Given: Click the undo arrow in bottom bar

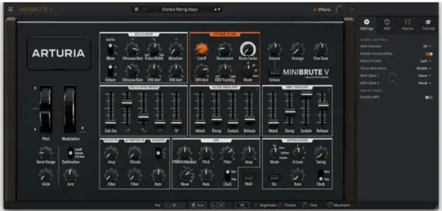Looking at the screenshot, I should pyautogui.click(x=215, y=206).
